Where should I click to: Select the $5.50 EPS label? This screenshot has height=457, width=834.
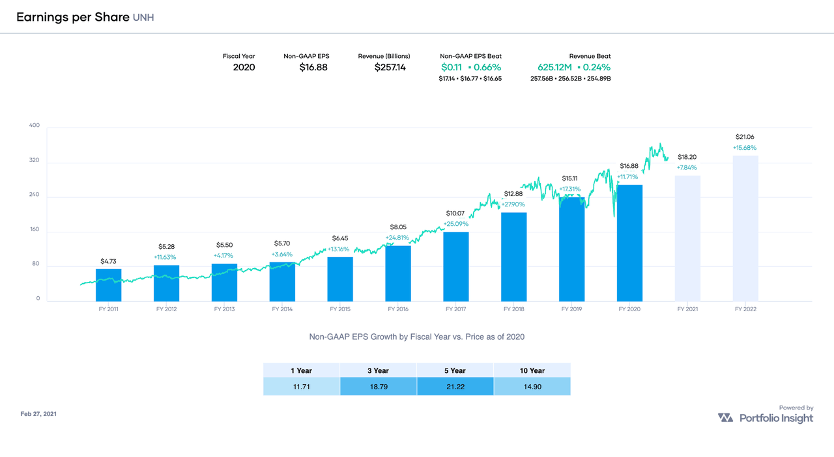(225, 245)
